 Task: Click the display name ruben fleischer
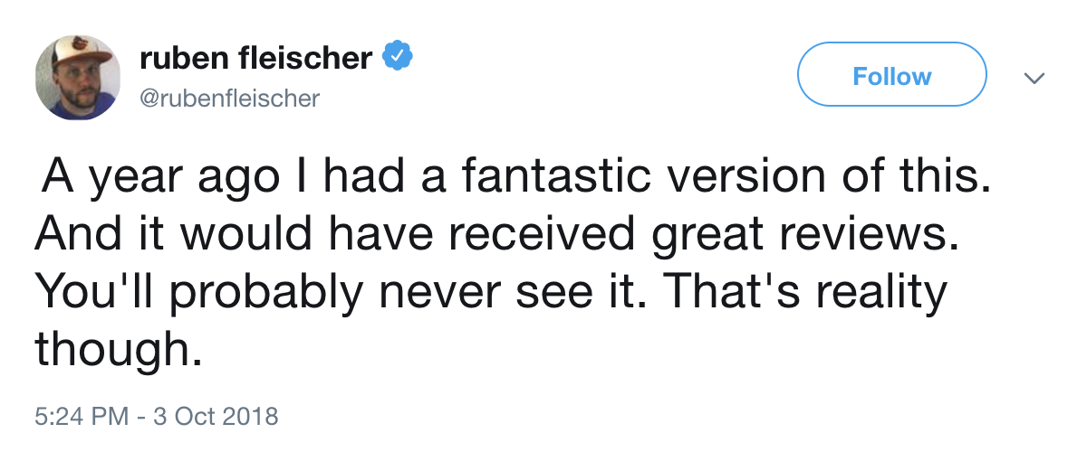pyautogui.click(x=255, y=58)
